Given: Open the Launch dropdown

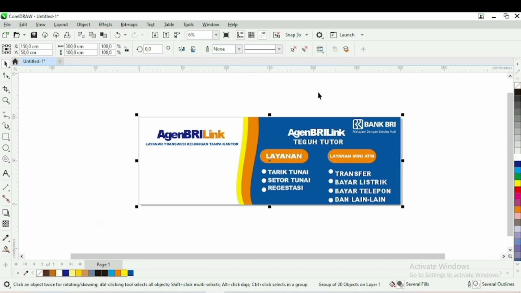Looking at the screenshot, I should coord(362,35).
